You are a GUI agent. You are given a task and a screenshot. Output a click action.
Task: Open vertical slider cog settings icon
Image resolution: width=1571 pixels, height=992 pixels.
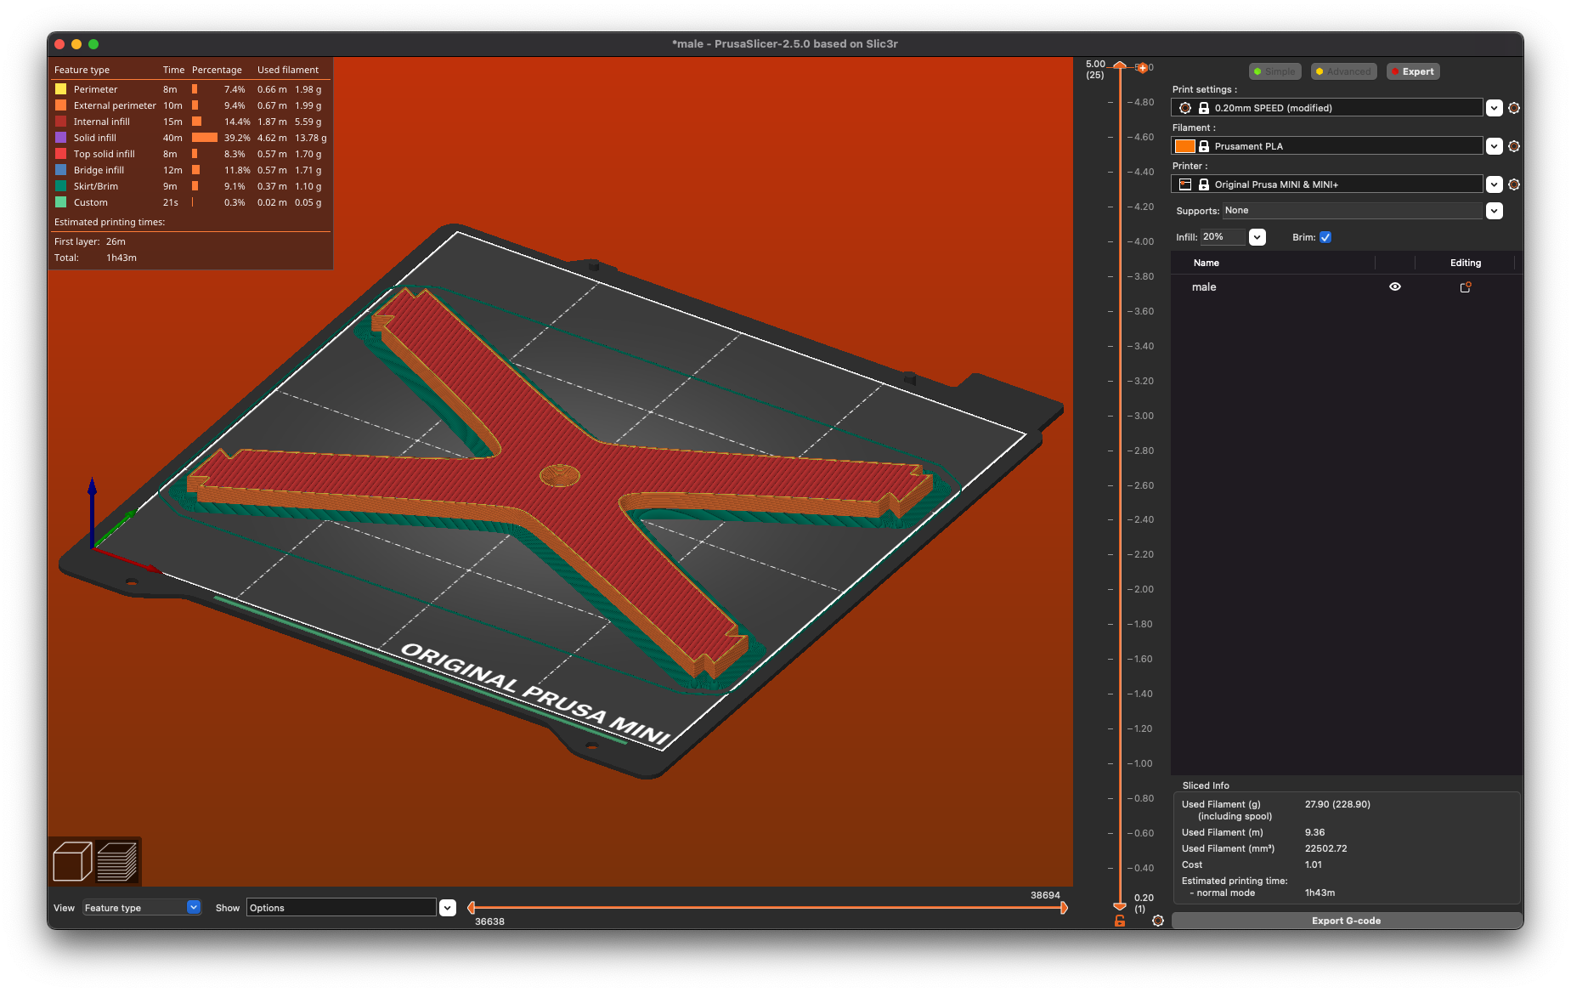pos(1158,921)
